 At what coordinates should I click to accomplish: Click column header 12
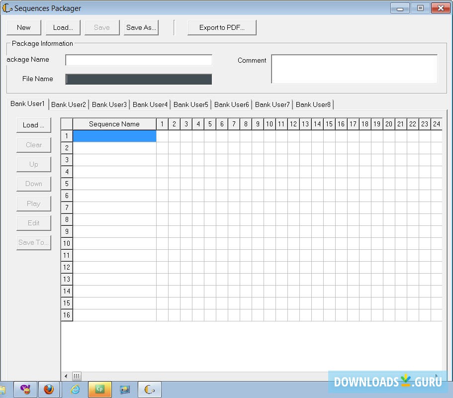tap(293, 124)
